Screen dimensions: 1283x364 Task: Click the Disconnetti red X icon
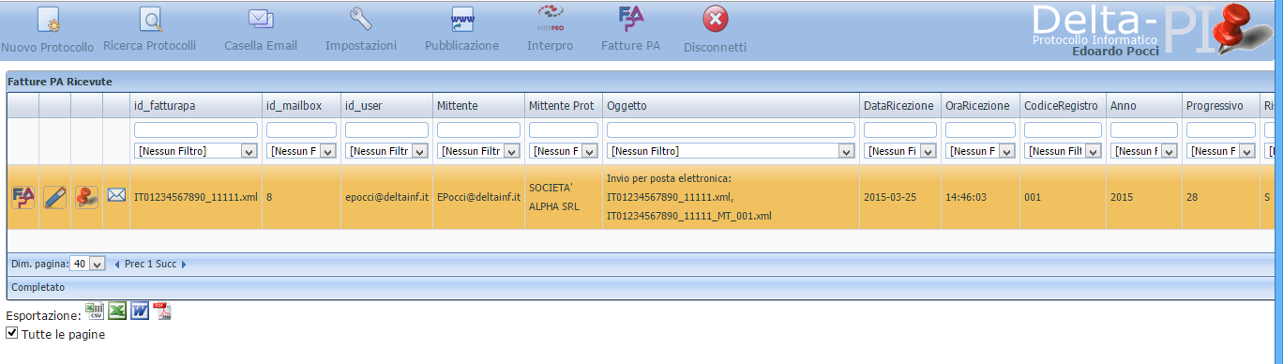716,20
